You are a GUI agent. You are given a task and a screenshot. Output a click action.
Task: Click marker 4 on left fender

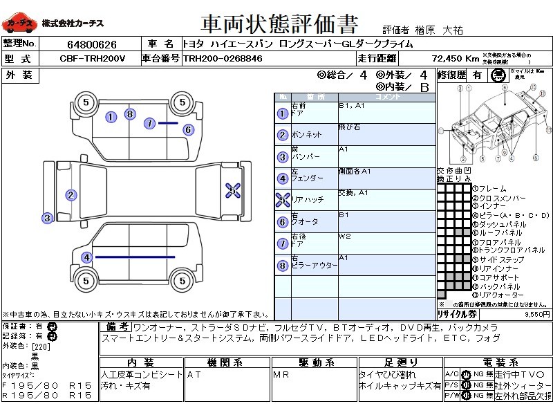pyautogui.click(x=87, y=257)
